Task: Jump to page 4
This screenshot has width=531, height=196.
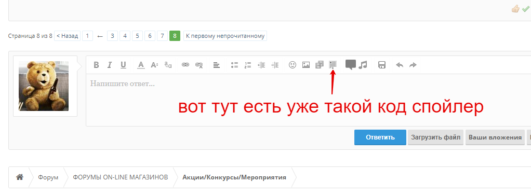Action: [x=125, y=36]
